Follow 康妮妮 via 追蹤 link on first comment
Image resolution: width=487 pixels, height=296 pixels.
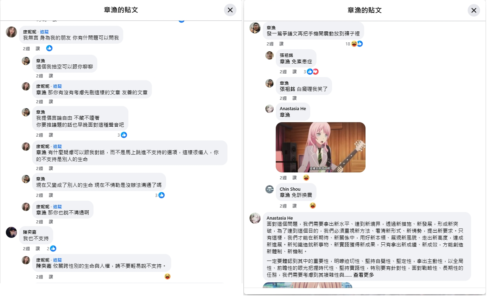point(45,32)
